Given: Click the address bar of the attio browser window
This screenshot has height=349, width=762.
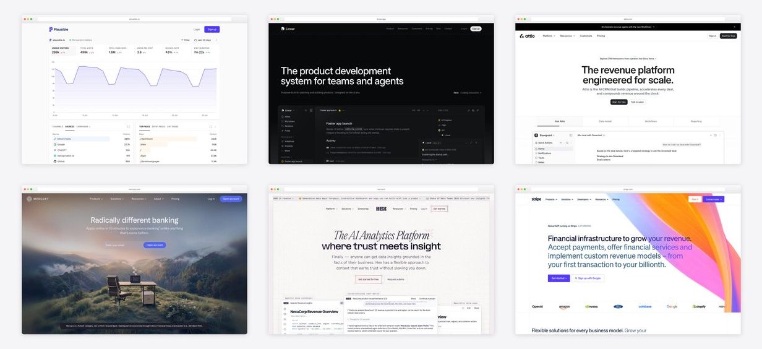Looking at the screenshot, I should [628, 19].
